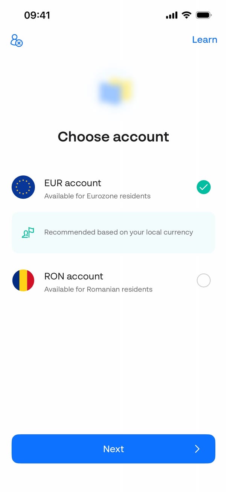Open the Learn link

coord(204,40)
